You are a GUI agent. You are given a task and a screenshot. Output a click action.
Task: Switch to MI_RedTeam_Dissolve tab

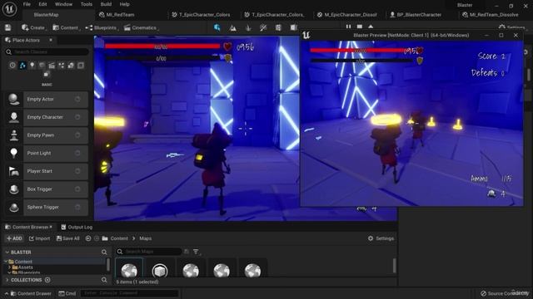(x=491, y=15)
